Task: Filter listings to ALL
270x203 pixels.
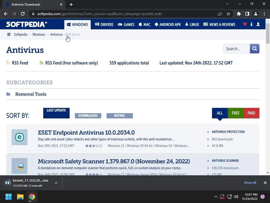Action: [x=220, y=113]
